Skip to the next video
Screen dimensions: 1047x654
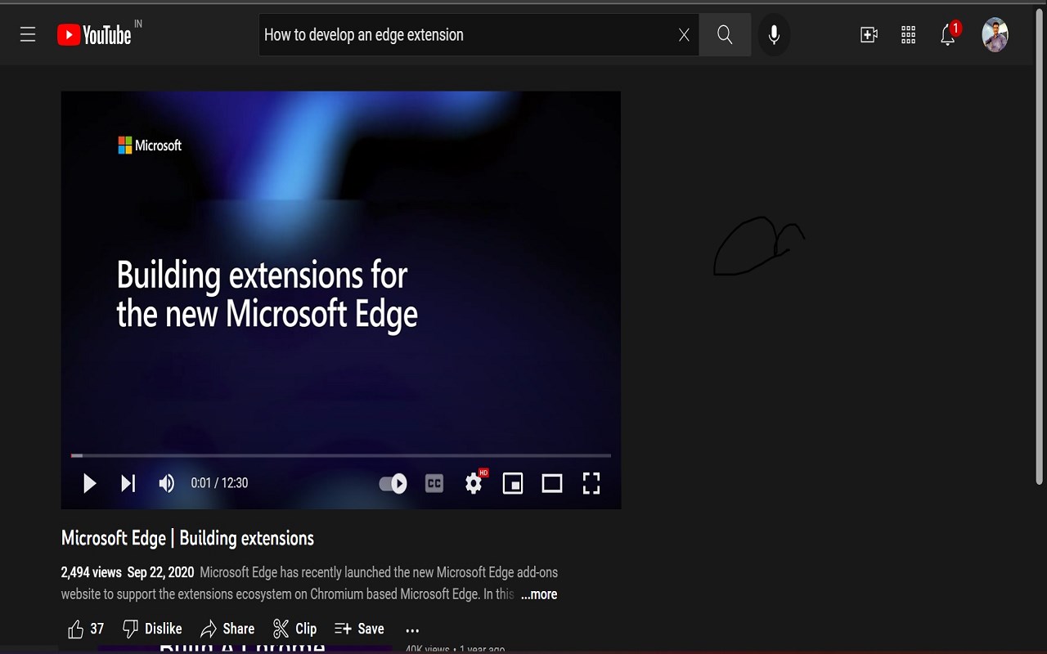128,483
